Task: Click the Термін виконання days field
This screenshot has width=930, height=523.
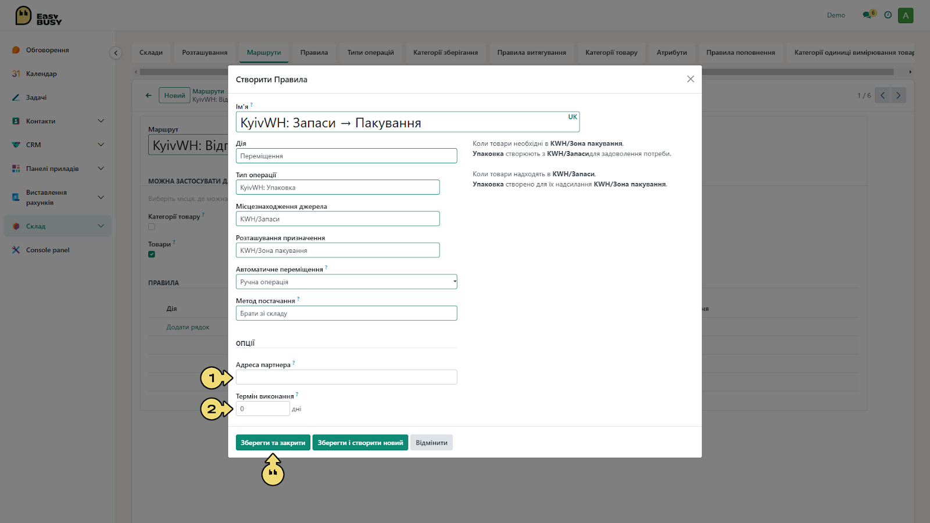Action: coord(263,409)
